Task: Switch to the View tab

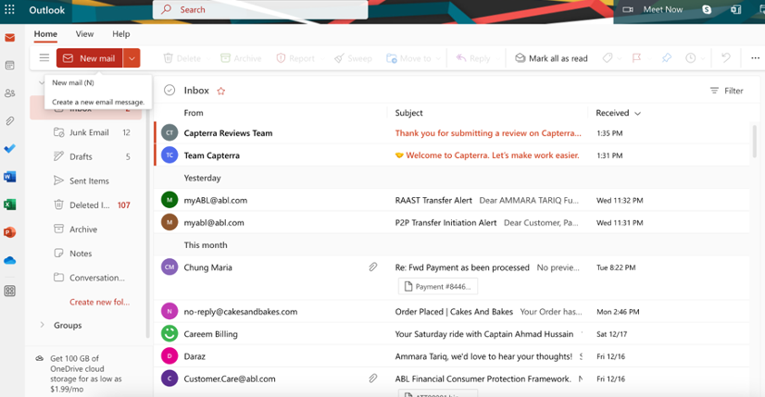Action: click(x=84, y=34)
